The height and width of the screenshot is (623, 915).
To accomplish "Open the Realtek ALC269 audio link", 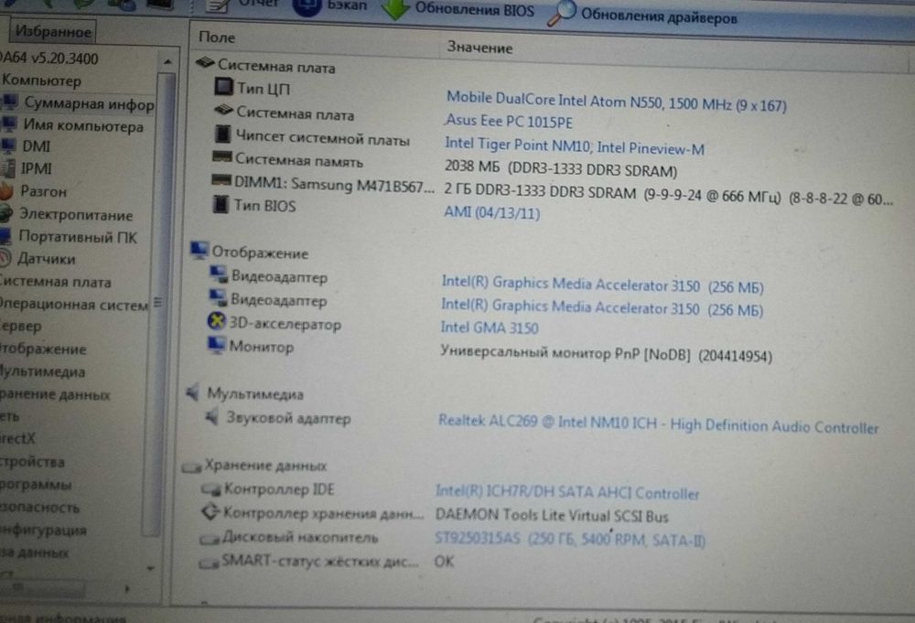I will [x=658, y=424].
